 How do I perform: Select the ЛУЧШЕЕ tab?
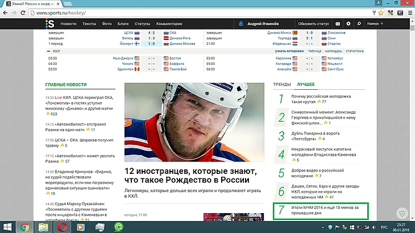tap(305, 84)
